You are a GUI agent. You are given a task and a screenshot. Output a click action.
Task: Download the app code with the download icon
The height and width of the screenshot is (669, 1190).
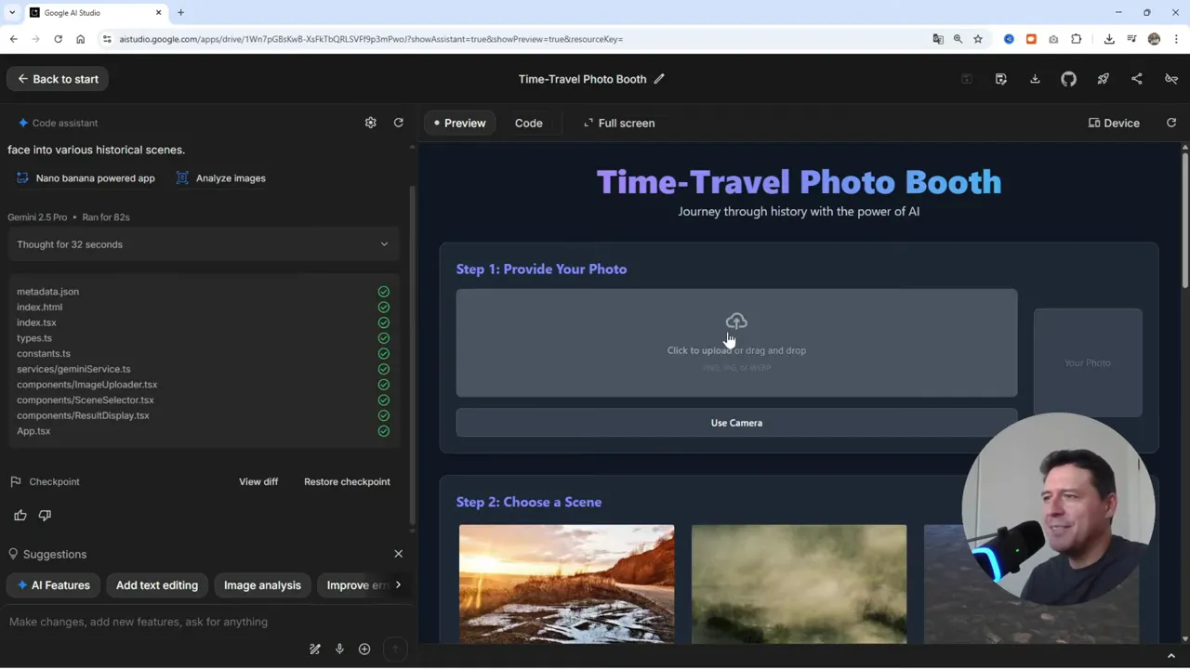[1035, 79]
